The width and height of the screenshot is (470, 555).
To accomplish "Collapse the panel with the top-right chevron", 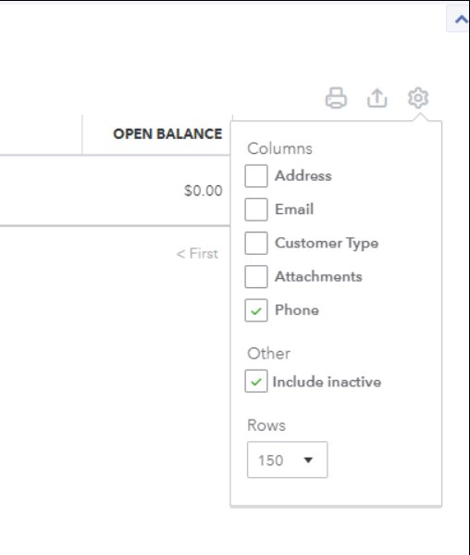I will pyautogui.click(x=461, y=19).
